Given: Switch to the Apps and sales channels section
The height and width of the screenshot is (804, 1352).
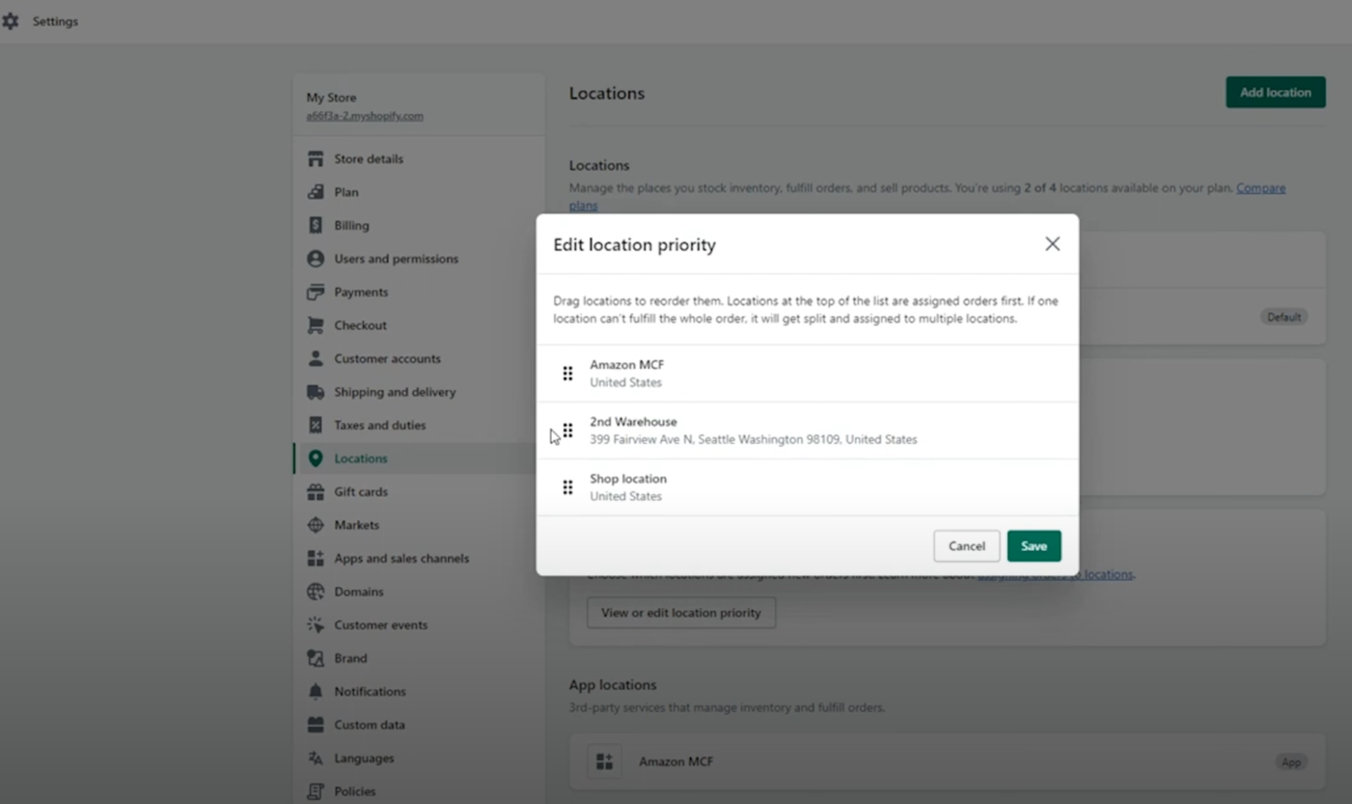Looking at the screenshot, I should (401, 557).
